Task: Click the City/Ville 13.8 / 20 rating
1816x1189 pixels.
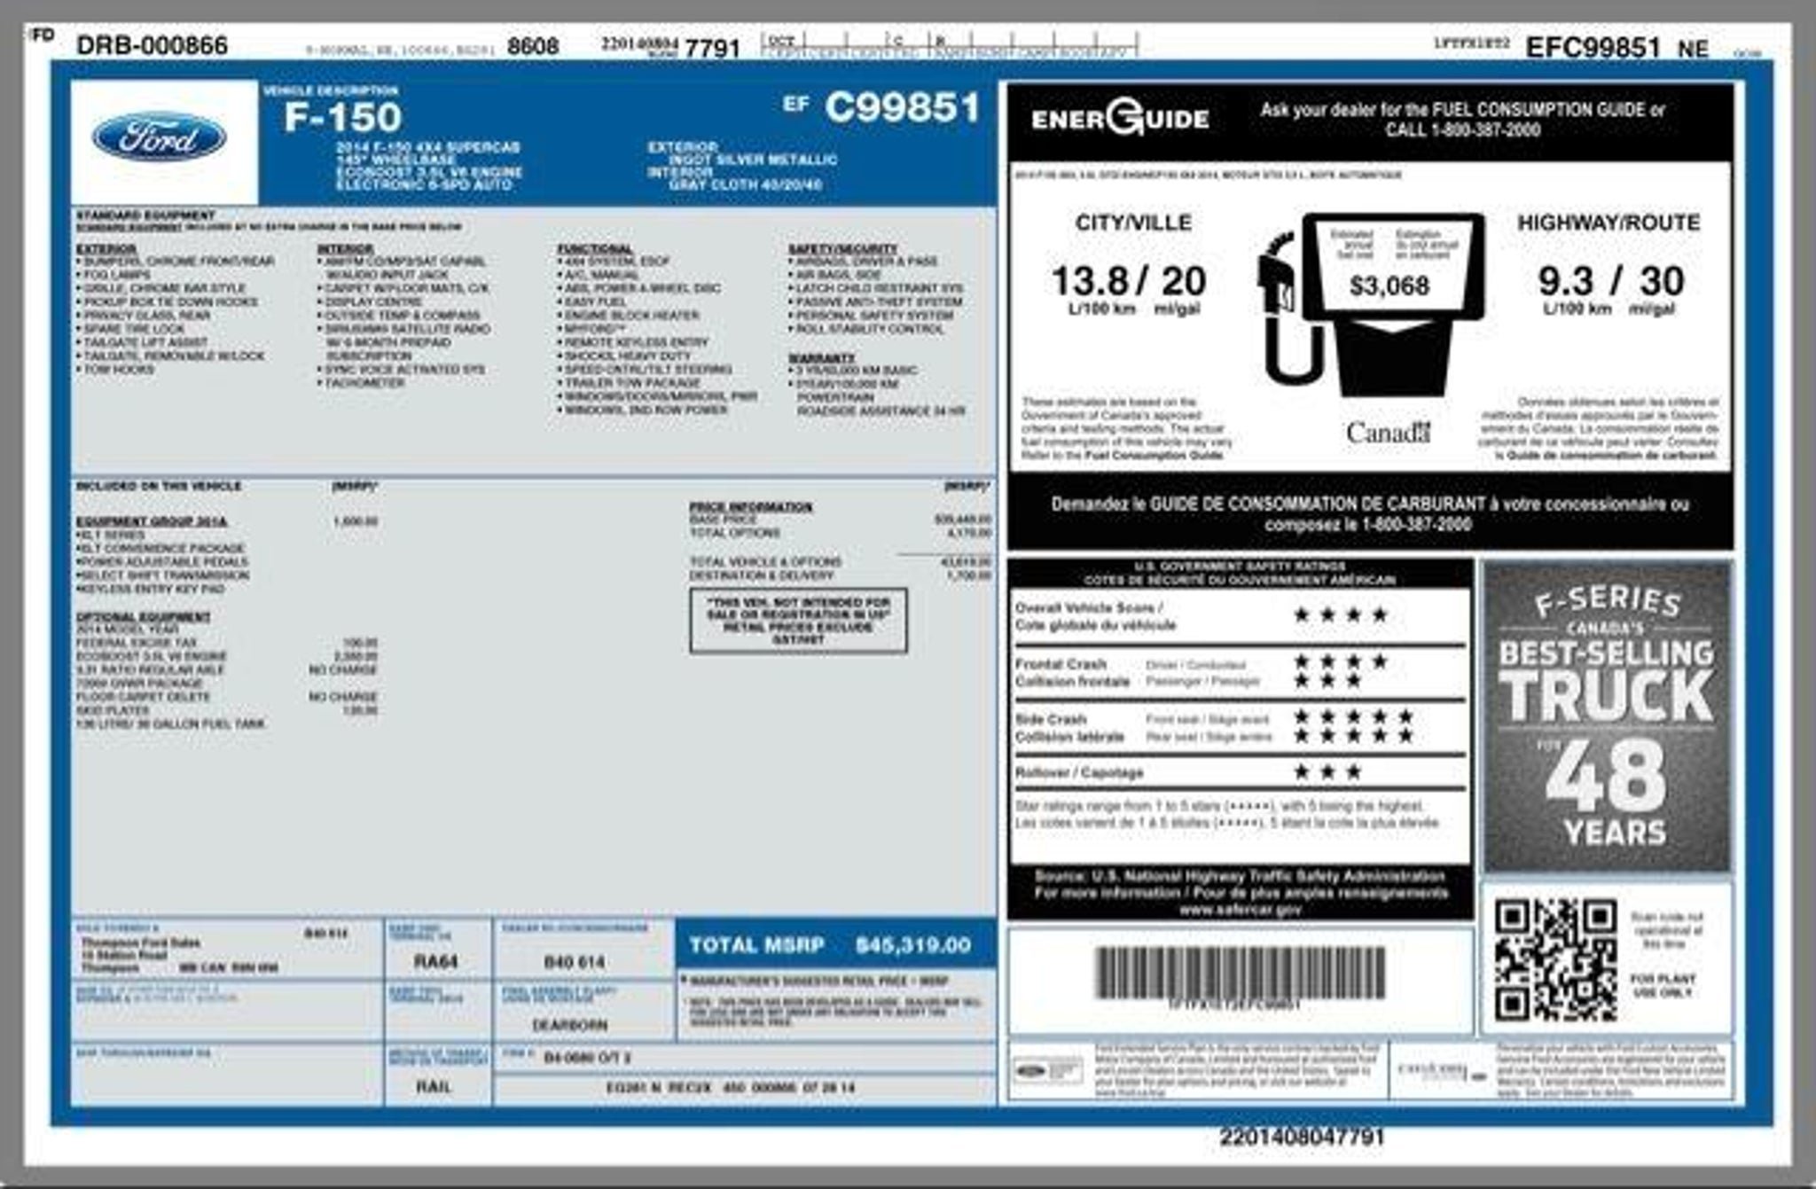Action: [1128, 282]
